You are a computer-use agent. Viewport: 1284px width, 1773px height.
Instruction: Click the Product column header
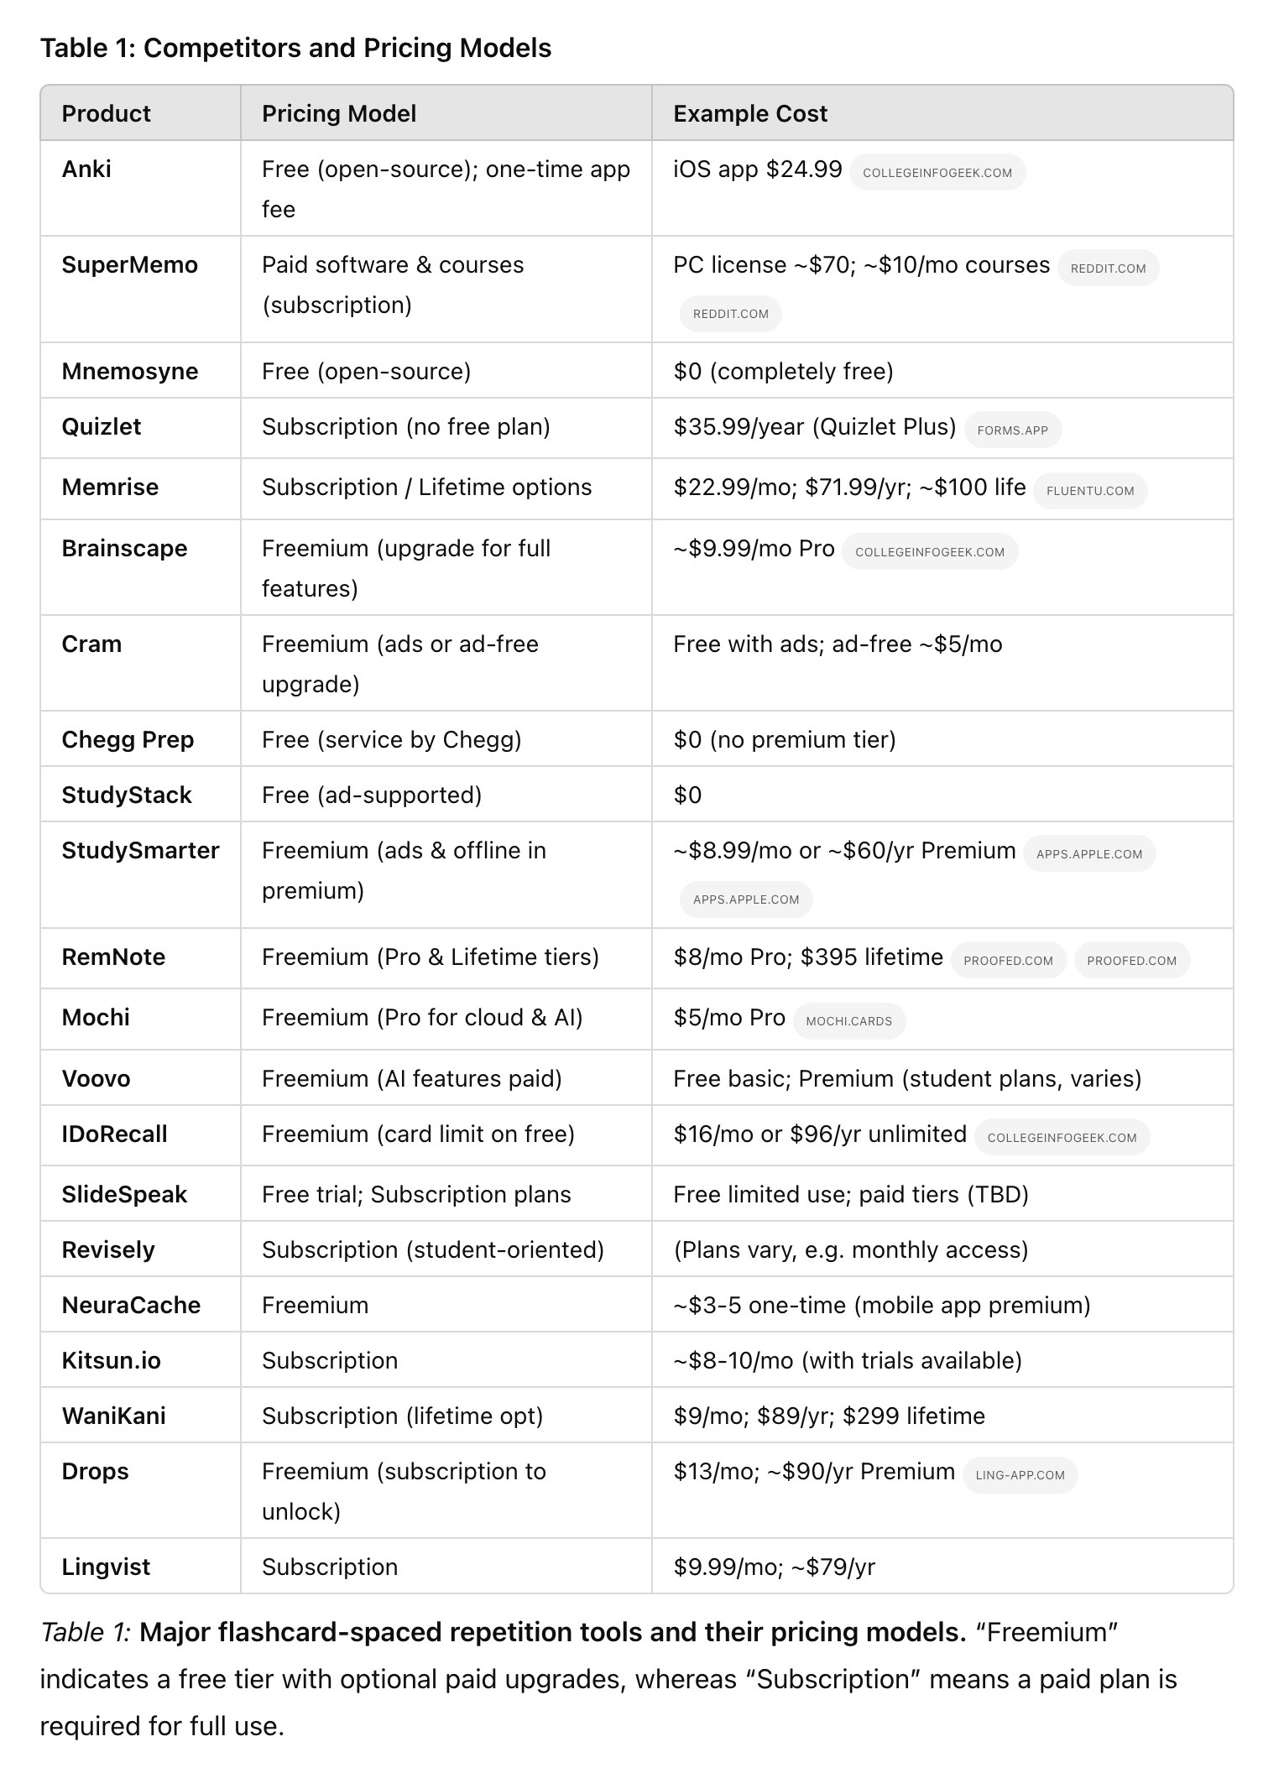[106, 113]
